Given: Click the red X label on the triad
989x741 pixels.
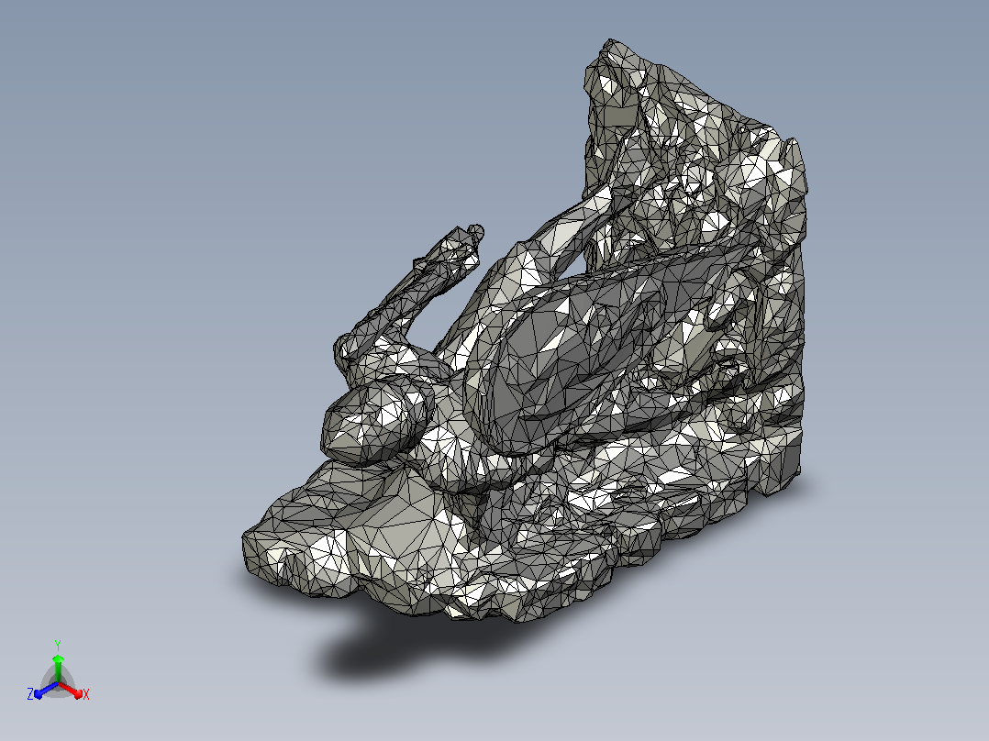Looking at the screenshot, I should tap(86, 694).
